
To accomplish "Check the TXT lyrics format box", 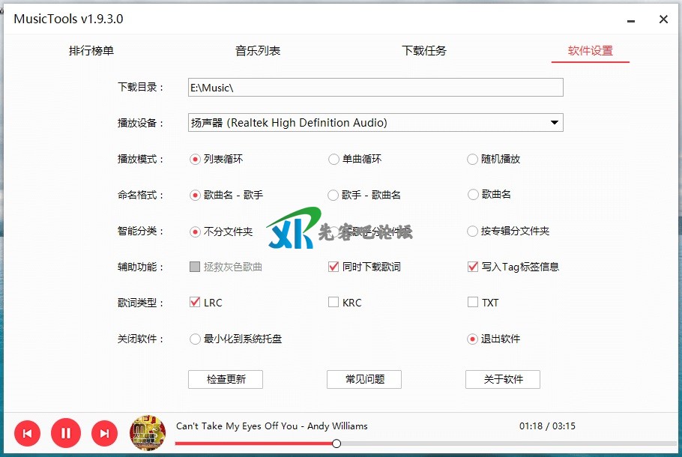I will coord(472,303).
